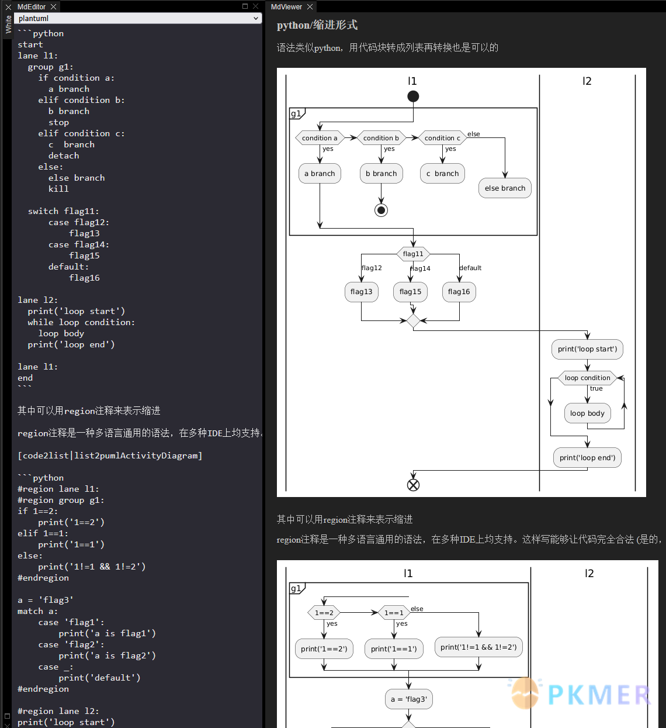Click the 'flag15' node in the diagram

(x=410, y=292)
